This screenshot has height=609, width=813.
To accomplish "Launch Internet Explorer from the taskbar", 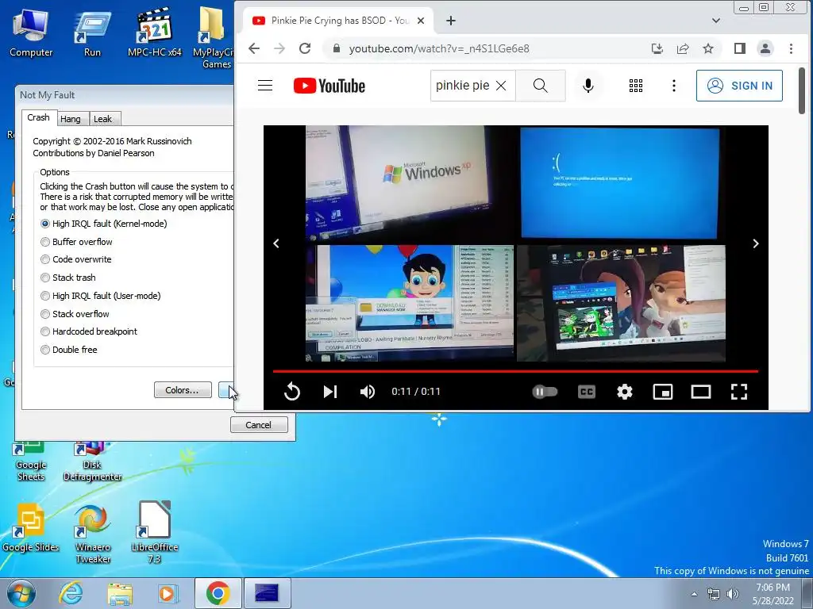I will click(x=71, y=593).
